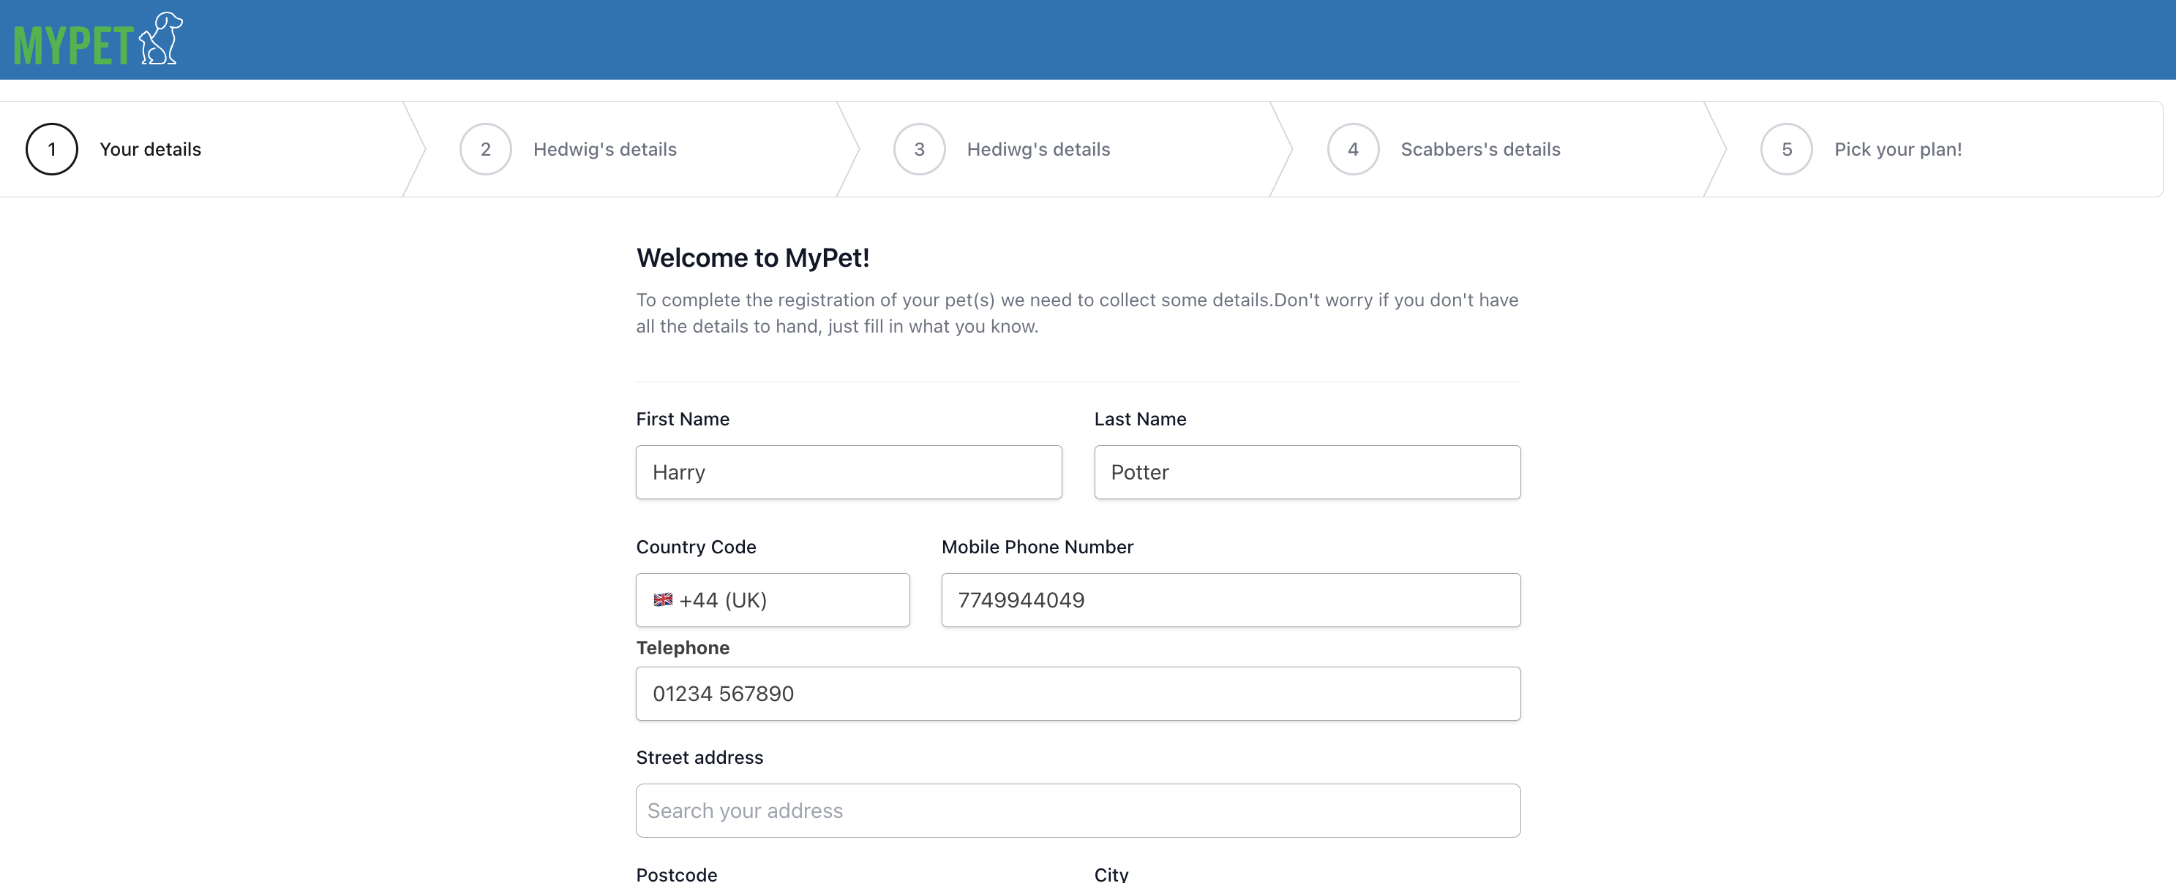
Task: Go to the Hedwig's details step label
Action: point(605,149)
